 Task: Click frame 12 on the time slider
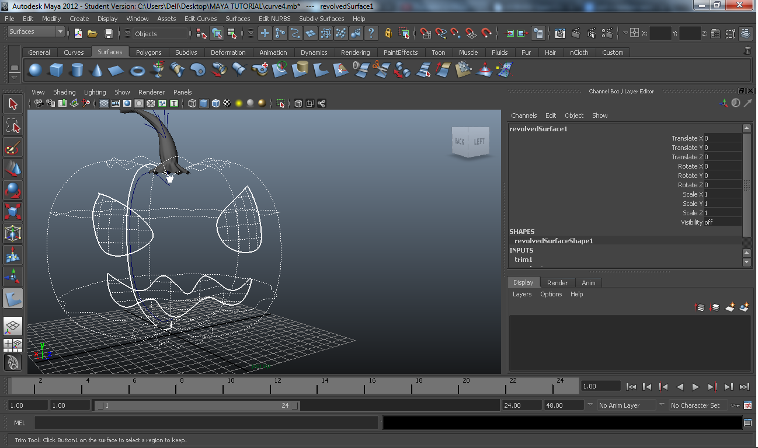click(278, 386)
